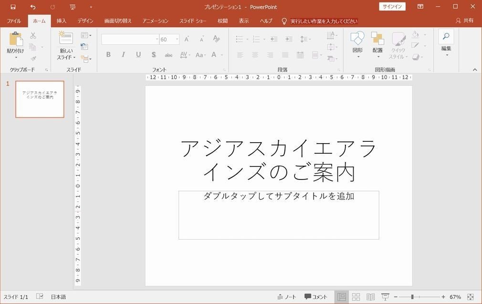The height and width of the screenshot is (304, 482).
Task: Toggle Underline formatting
Action: 138,55
